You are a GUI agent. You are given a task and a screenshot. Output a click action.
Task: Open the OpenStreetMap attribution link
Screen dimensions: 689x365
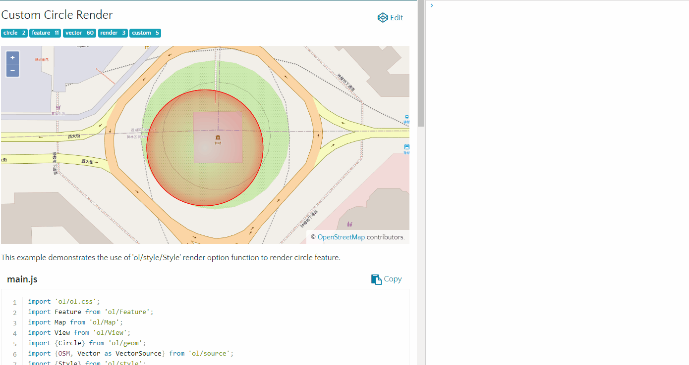click(x=341, y=237)
